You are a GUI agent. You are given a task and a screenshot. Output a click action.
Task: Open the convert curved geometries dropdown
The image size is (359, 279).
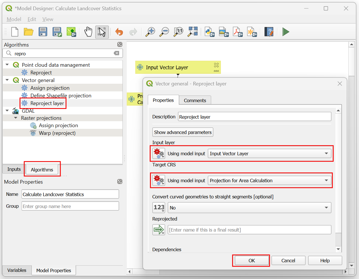tap(249, 208)
